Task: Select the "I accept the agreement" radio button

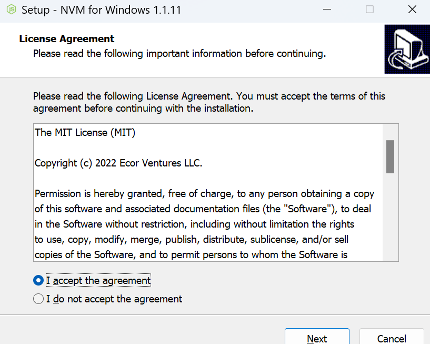Action: (38, 281)
